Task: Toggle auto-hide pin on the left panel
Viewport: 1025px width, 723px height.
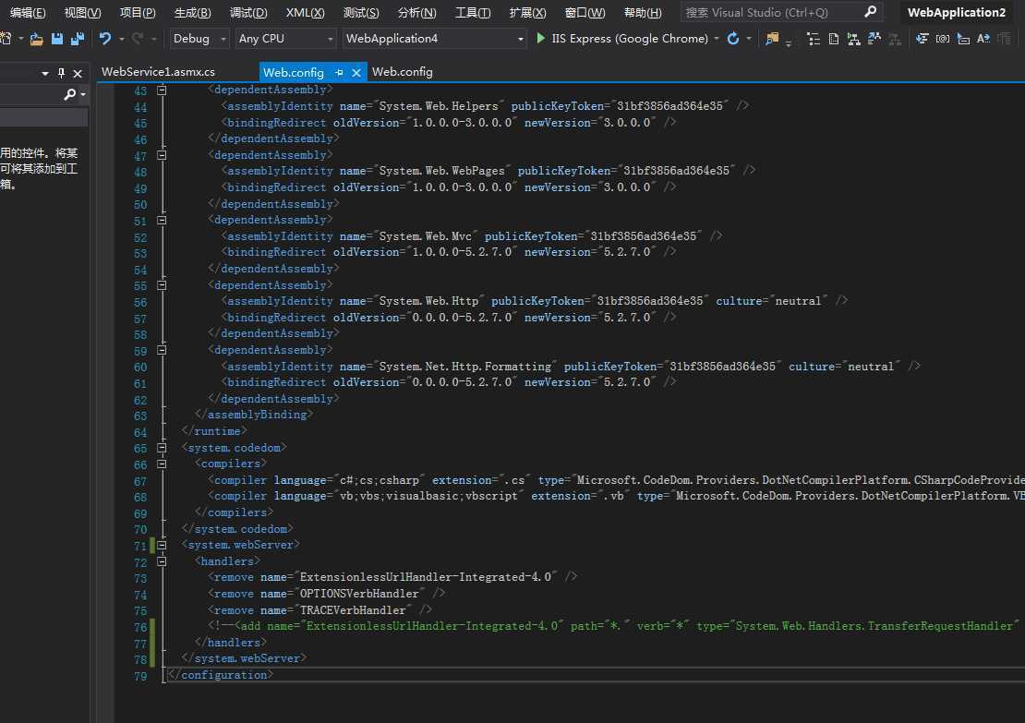Action: tap(61, 73)
